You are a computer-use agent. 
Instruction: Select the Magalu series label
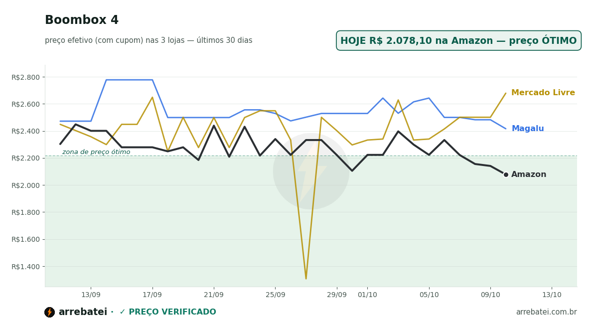pyautogui.click(x=528, y=129)
